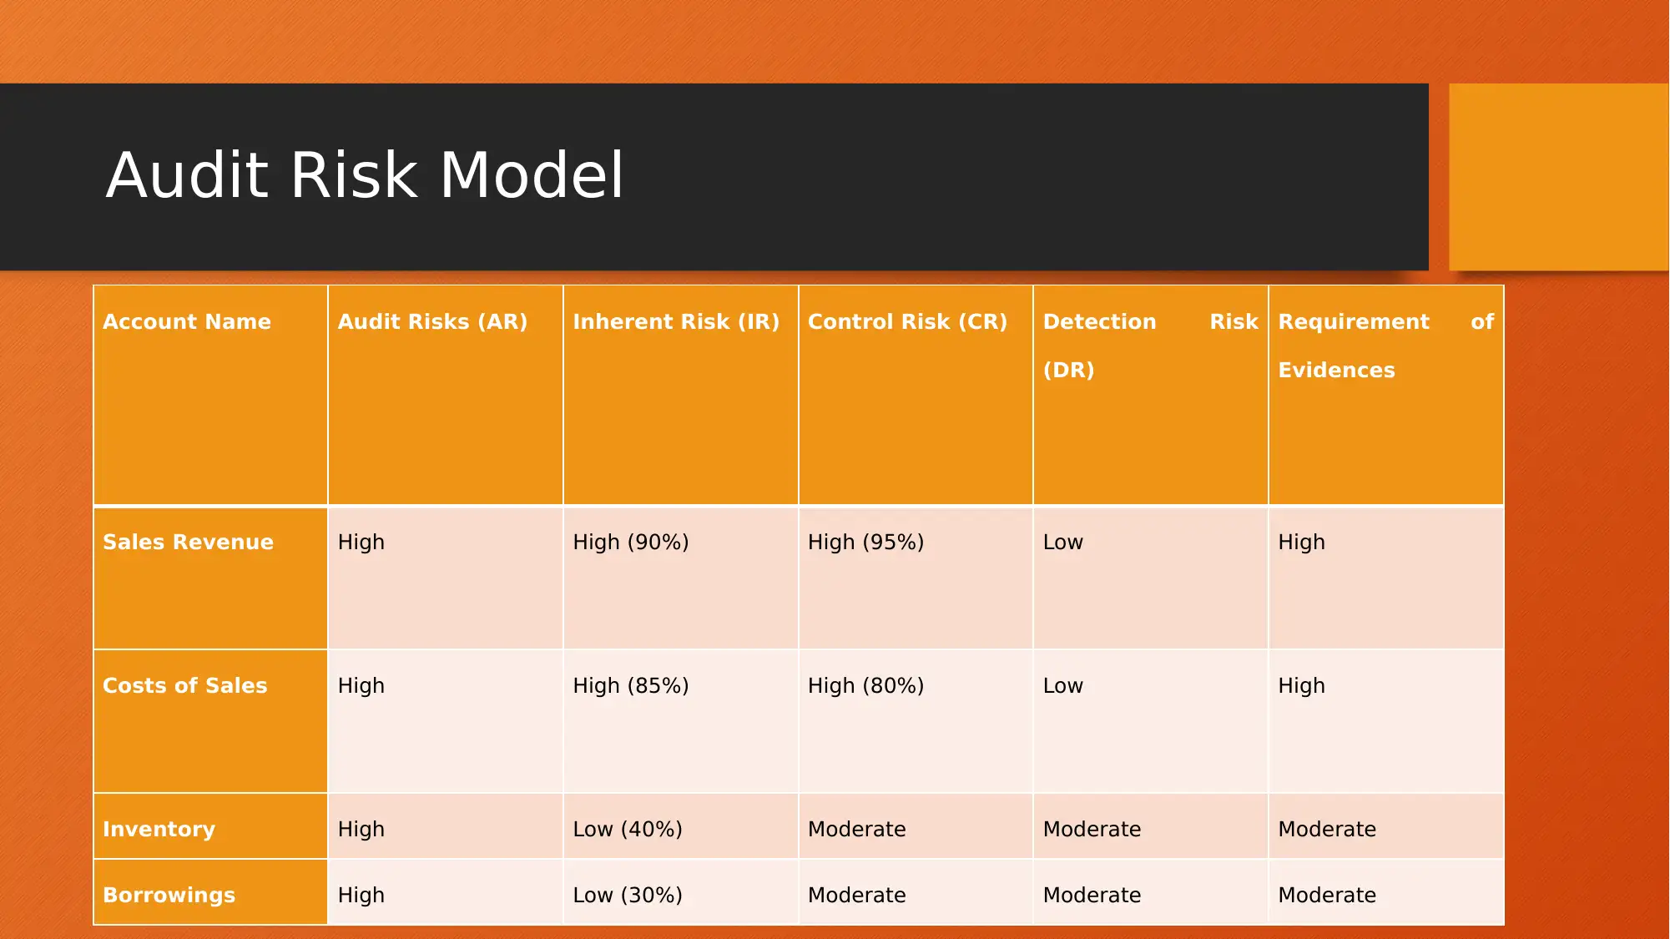Click Sales Revenue audit risk High cell
Image resolution: width=1670 pixels, height=939 pixels.
(446, 578)
